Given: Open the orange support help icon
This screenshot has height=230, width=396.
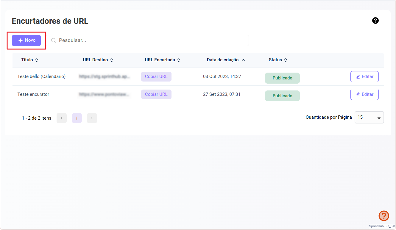Looking at the screenshot, I should click(384, 216).
